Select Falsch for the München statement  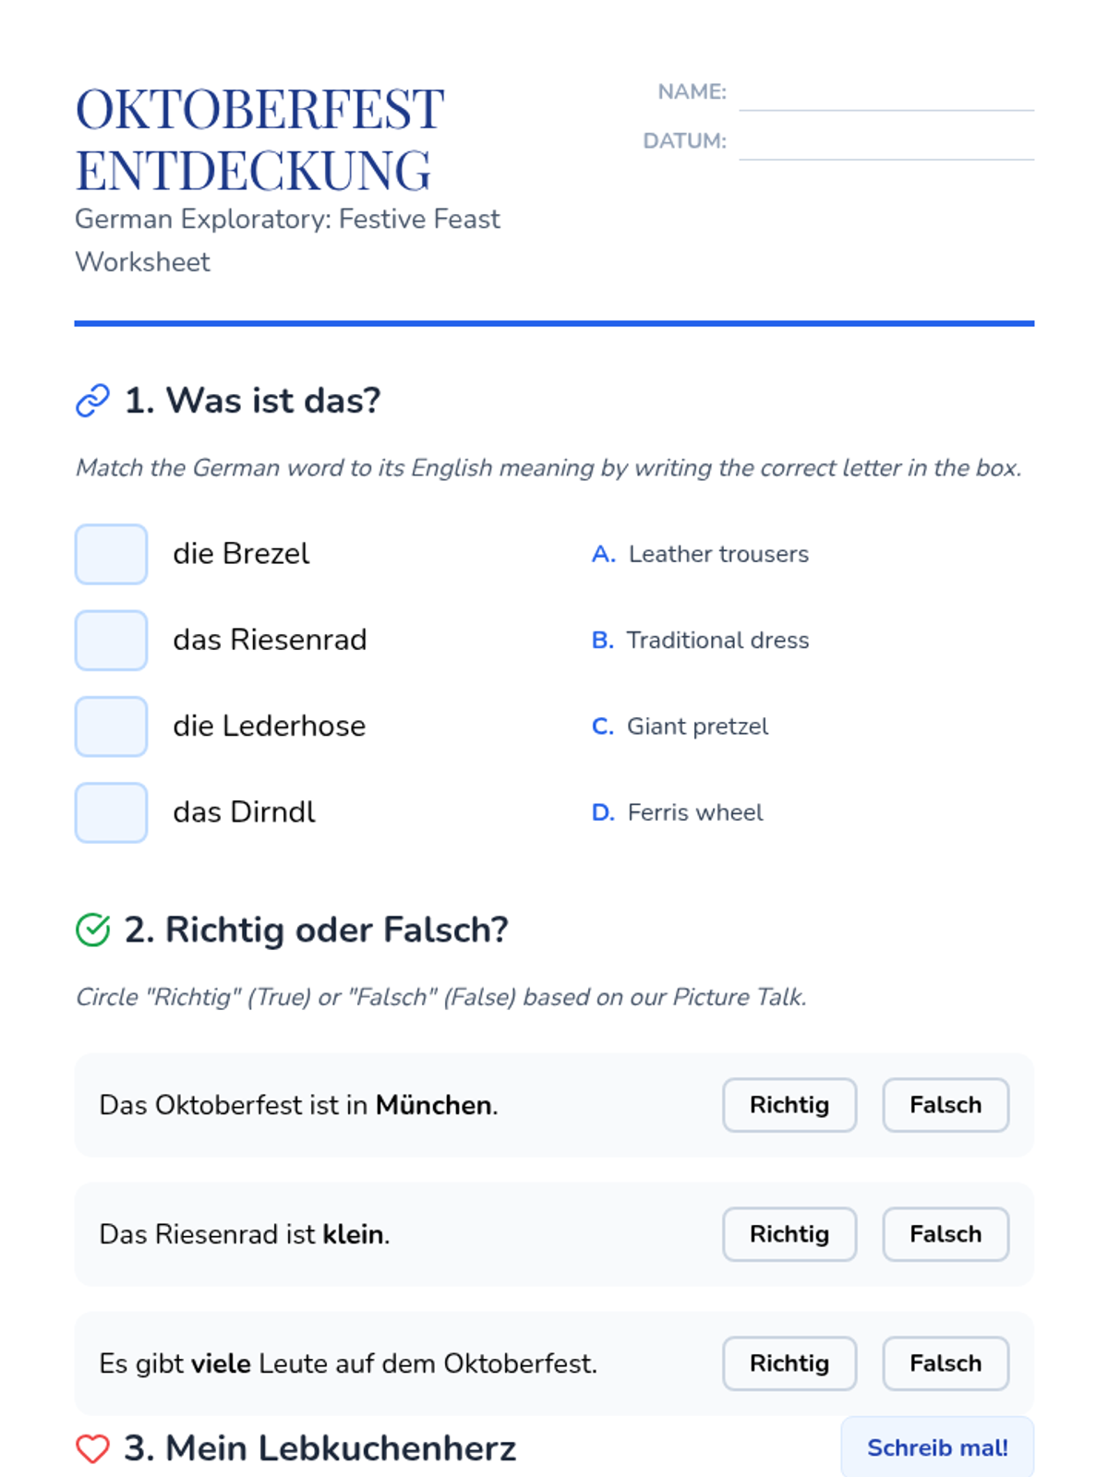[945, 1105]
